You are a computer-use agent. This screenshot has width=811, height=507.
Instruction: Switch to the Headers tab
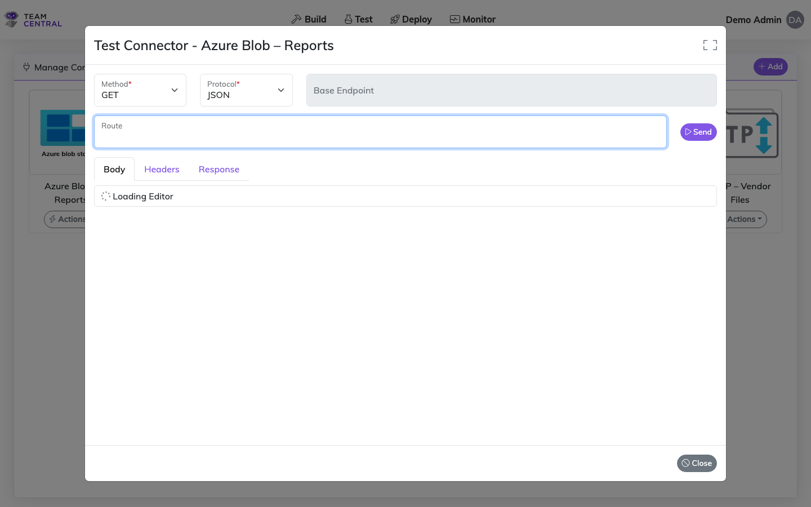(x=162, y=169)
